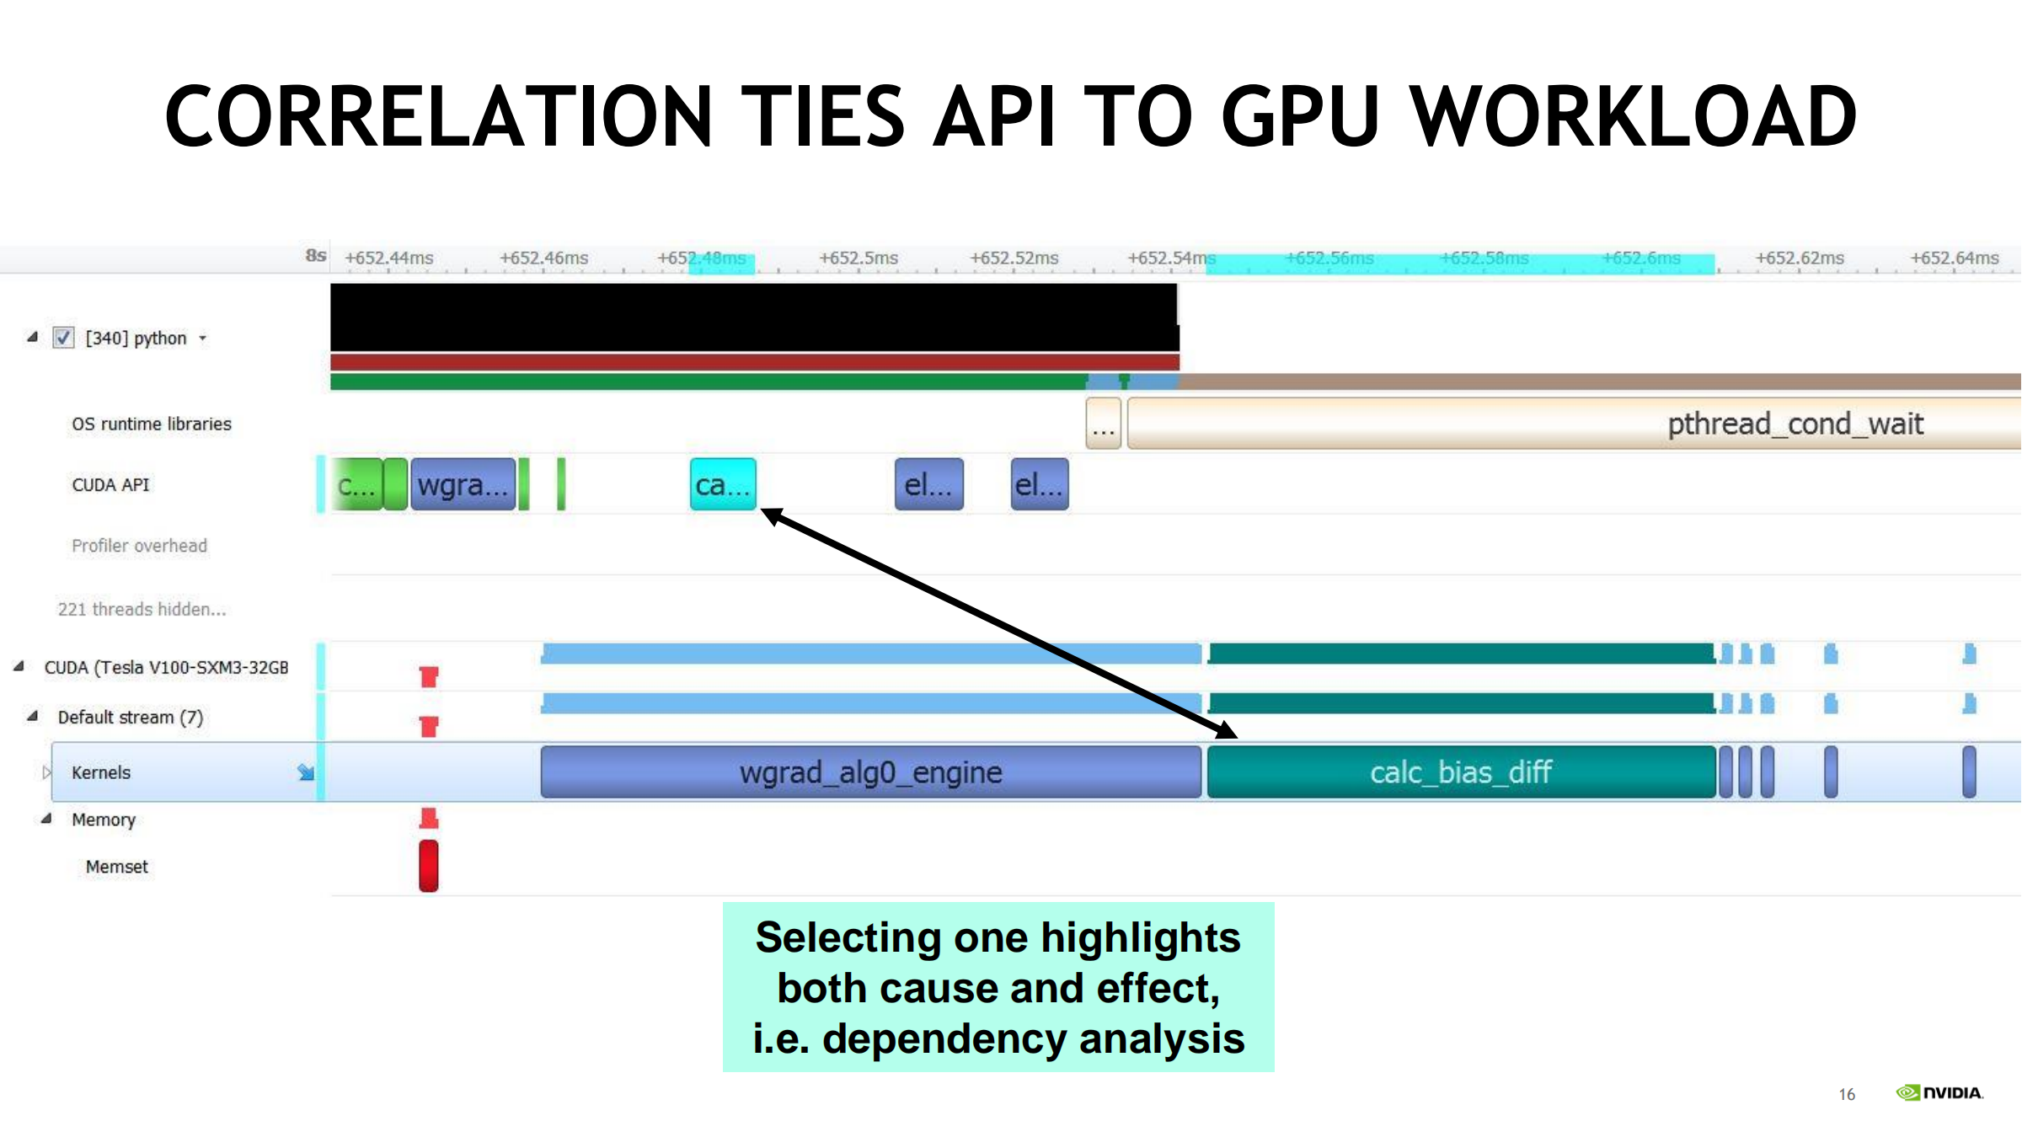Click the red Memset operation marker
The image size is (2022, 1137).
(x=428, y=866)
